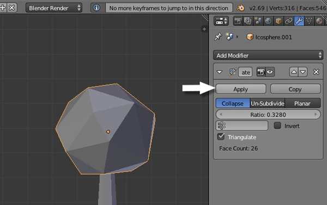327x205 pixels.
Task: Click the icosphere object origin dot
Action: [x=108, y=132]
